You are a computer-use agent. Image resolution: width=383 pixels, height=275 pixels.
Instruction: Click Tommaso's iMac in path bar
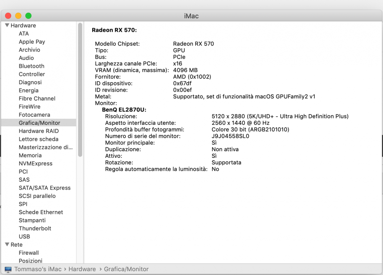tap(38, 269)
